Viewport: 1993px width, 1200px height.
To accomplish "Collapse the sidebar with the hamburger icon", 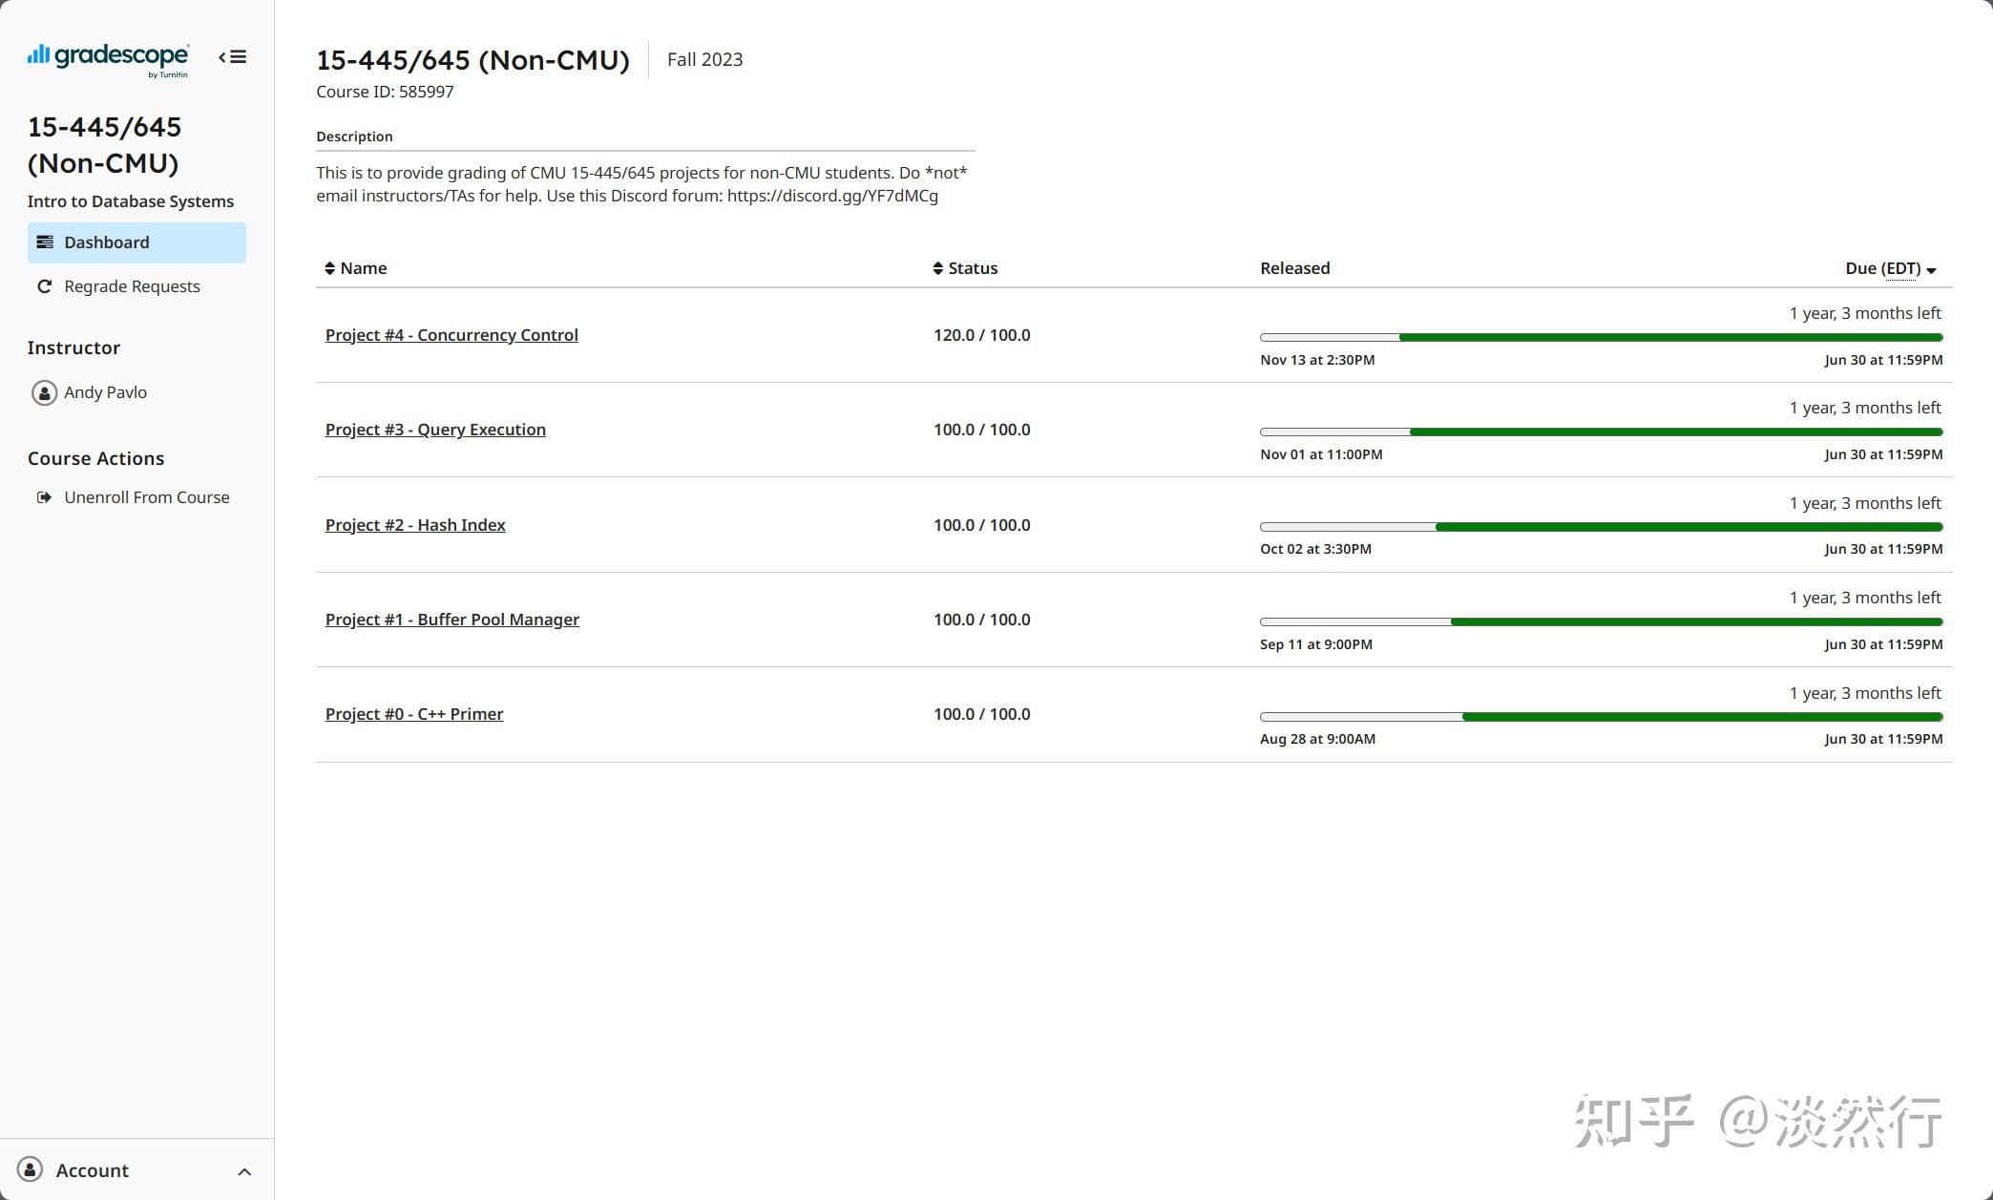I will click(233, 57).
